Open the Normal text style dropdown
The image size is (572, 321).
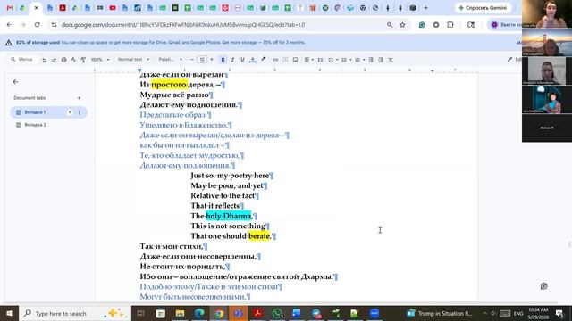click(x=133, y=60)
